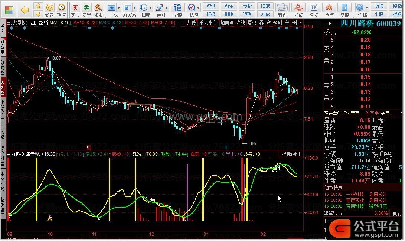405x241 pixels.
Task: Expand the 全球 dropdown arrow
Action: 367,8
